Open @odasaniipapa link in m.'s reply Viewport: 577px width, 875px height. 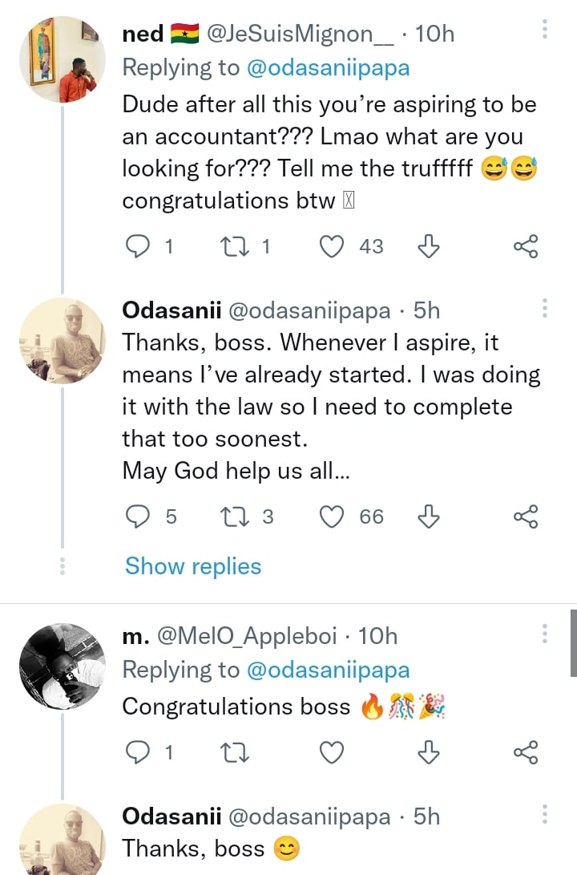coord(327,670)
